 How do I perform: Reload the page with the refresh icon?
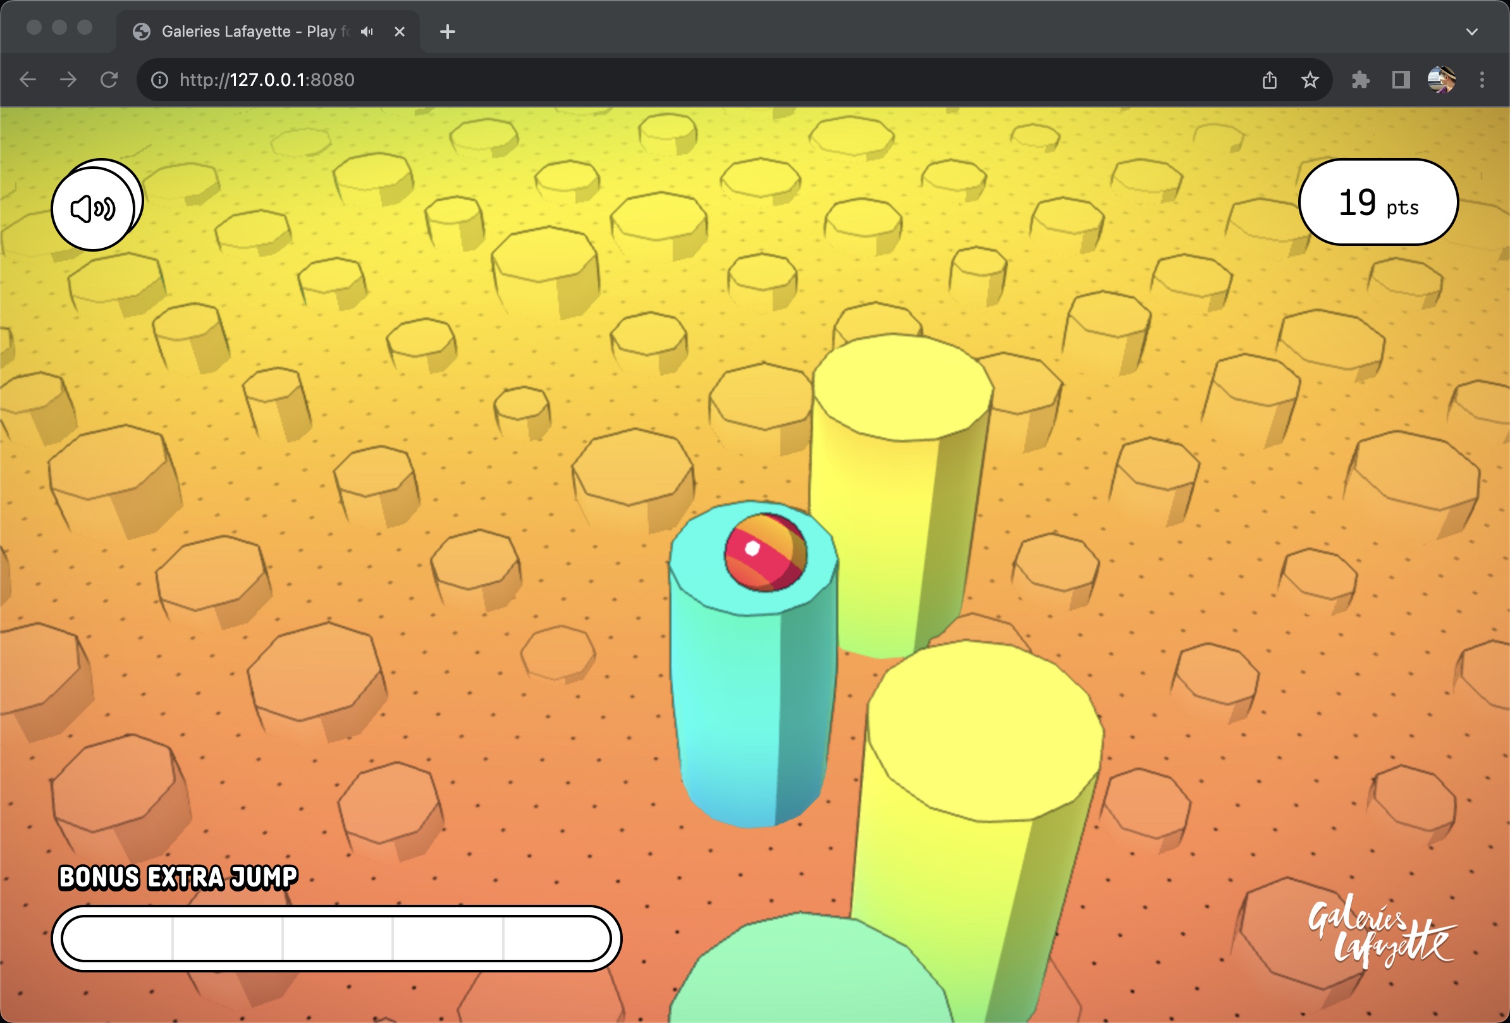[x=109, y=80]
